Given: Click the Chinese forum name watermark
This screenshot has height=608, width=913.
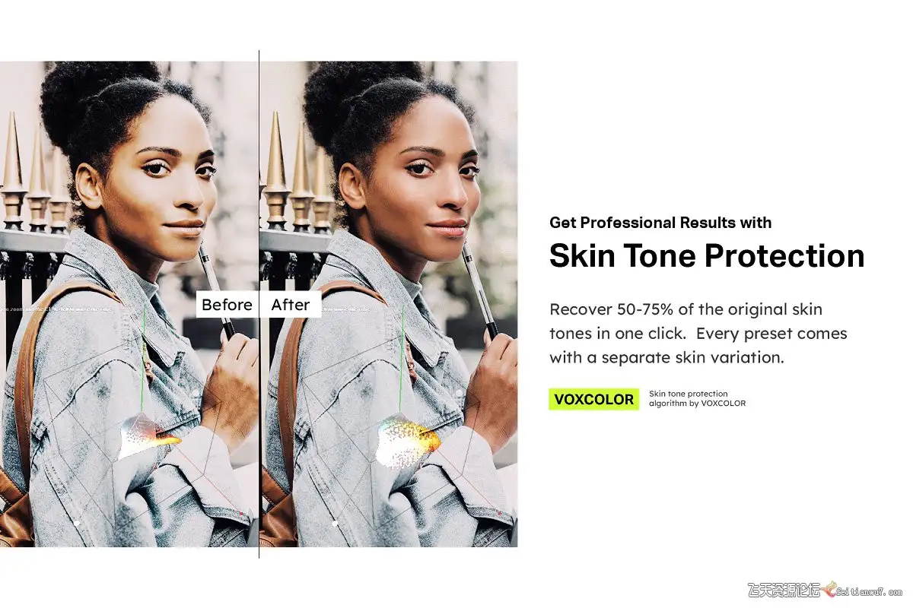Looking at the screenshot, I should [784, 590].
